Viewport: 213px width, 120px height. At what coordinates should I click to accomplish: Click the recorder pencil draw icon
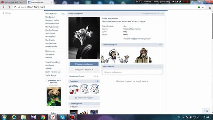coord(180,2)
